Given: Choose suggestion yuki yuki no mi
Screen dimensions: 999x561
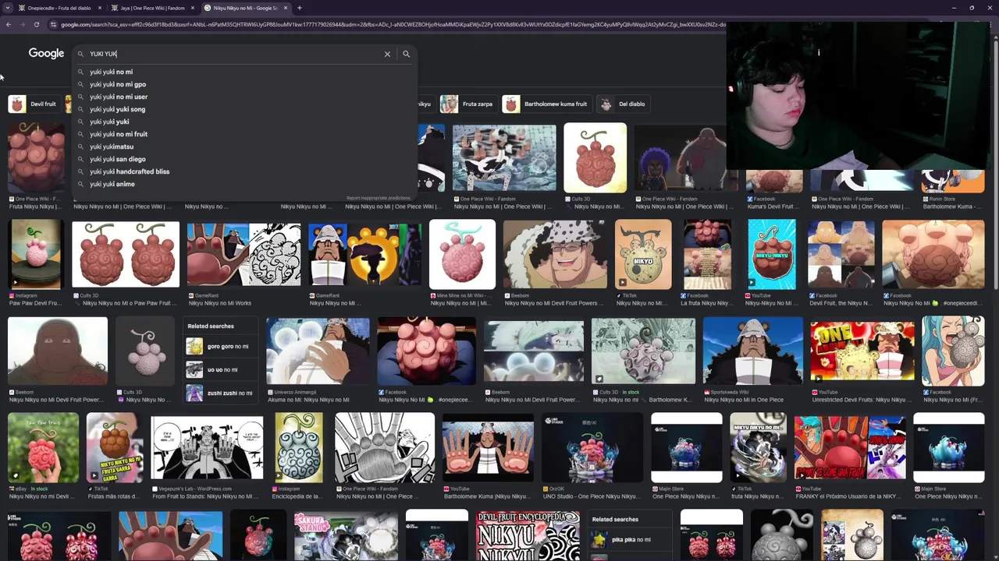Looking at the screenshot, I should coord(244,72).
